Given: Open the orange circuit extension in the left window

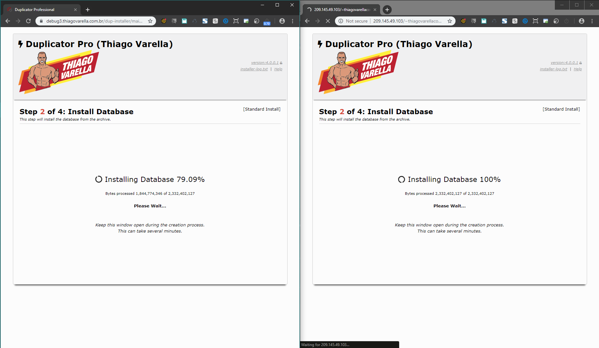Looking at the screenshot, I should [x=164, y=21].
